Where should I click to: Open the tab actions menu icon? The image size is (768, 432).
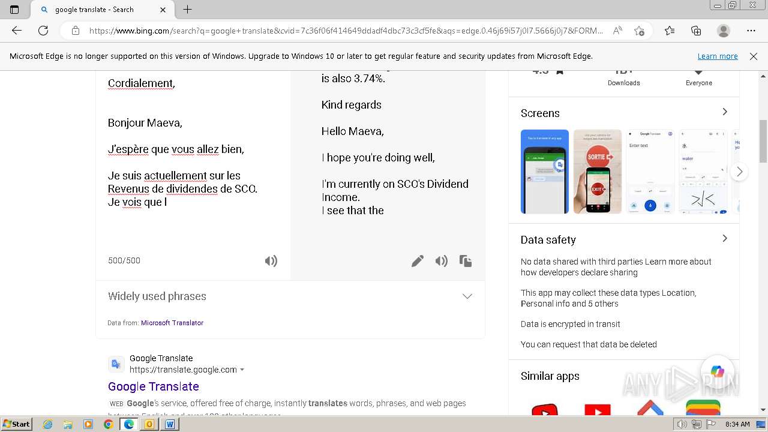coord(14,10)
